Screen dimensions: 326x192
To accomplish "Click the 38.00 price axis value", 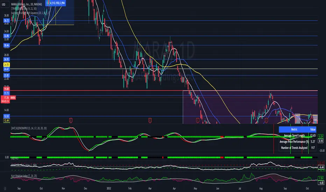I will pos(6,15).
